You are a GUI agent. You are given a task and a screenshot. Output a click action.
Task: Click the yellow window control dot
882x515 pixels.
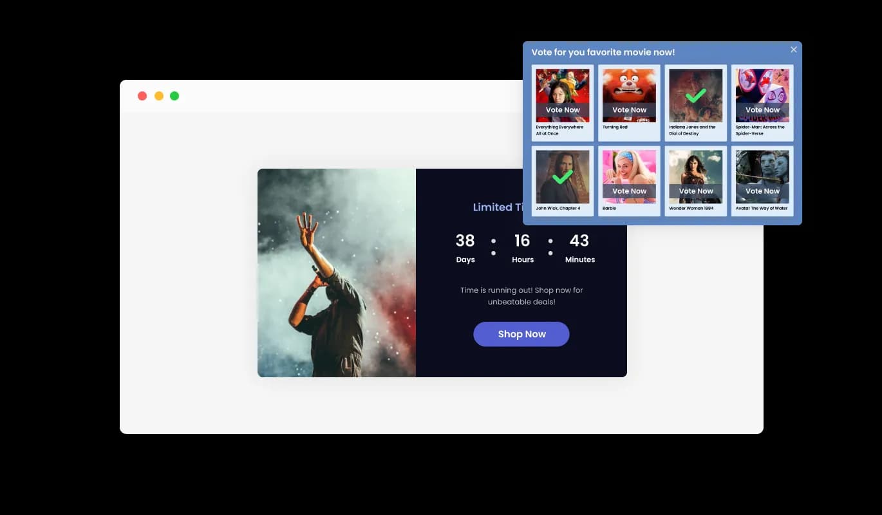pyautogui.click(x=158, y=95)
